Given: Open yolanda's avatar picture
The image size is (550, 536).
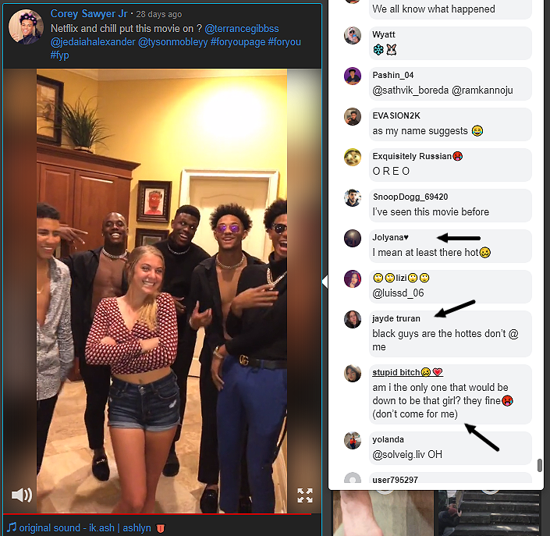Looking at the screenshot, I should click(x=353, y=441).
